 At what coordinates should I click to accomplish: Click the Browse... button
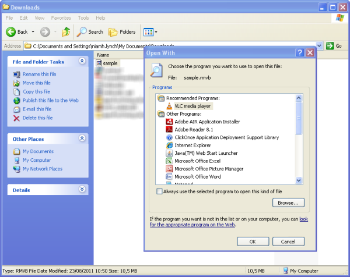click(288, 203)
